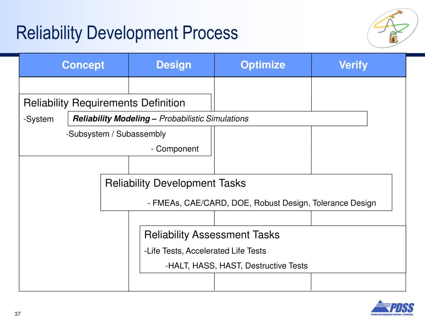This screenshot has height=319, width=425.
Task: Click HALT, HASS, HAST, Destructive Tests line
Action: (237, 266)
